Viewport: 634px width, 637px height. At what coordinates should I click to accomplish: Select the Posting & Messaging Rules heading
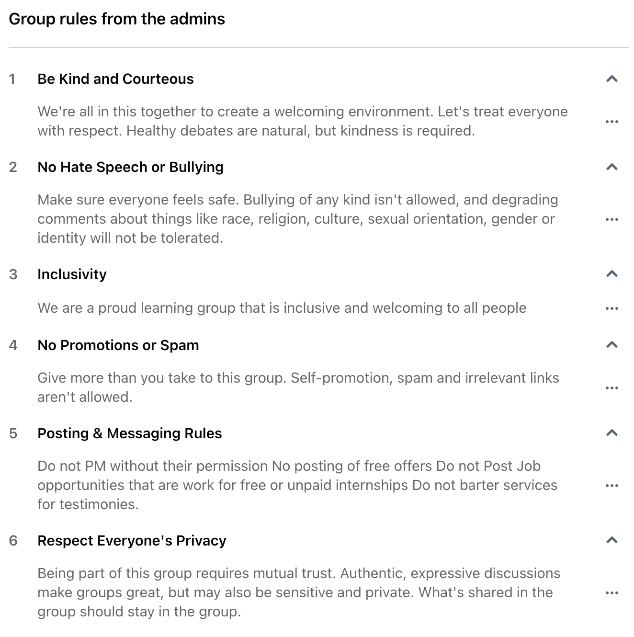coord(129,433)
